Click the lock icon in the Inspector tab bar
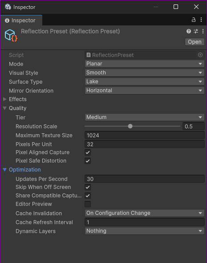Screen dimensions: 207x263 pos(194,20)
